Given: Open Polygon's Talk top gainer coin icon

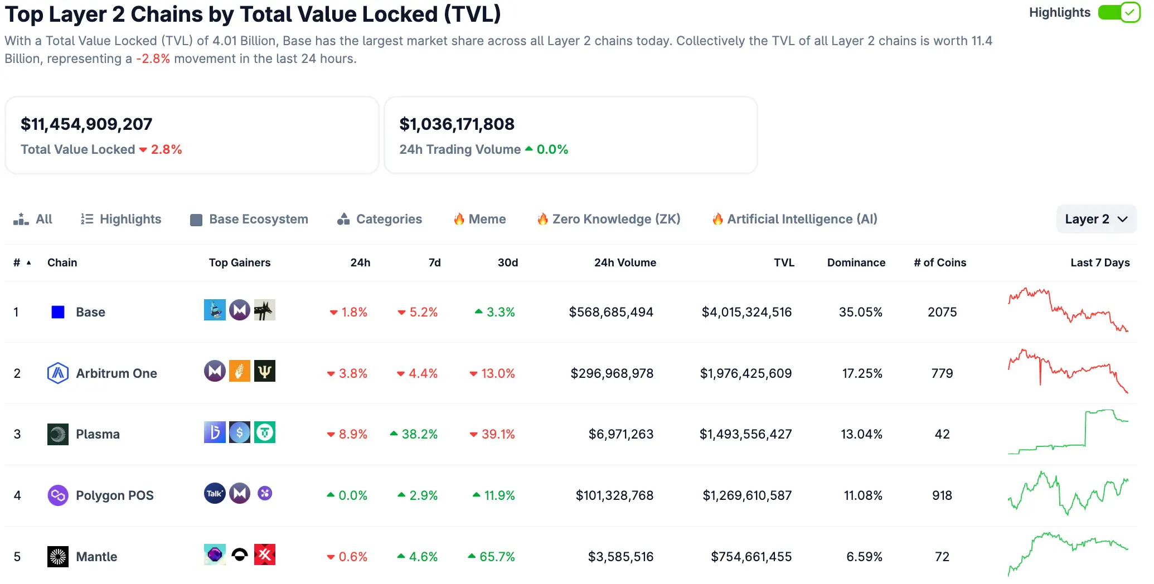Looking at the screenshot, I should tap(215, 493).
